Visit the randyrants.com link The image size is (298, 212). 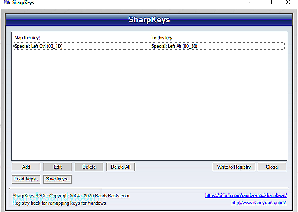coord(259,203)
